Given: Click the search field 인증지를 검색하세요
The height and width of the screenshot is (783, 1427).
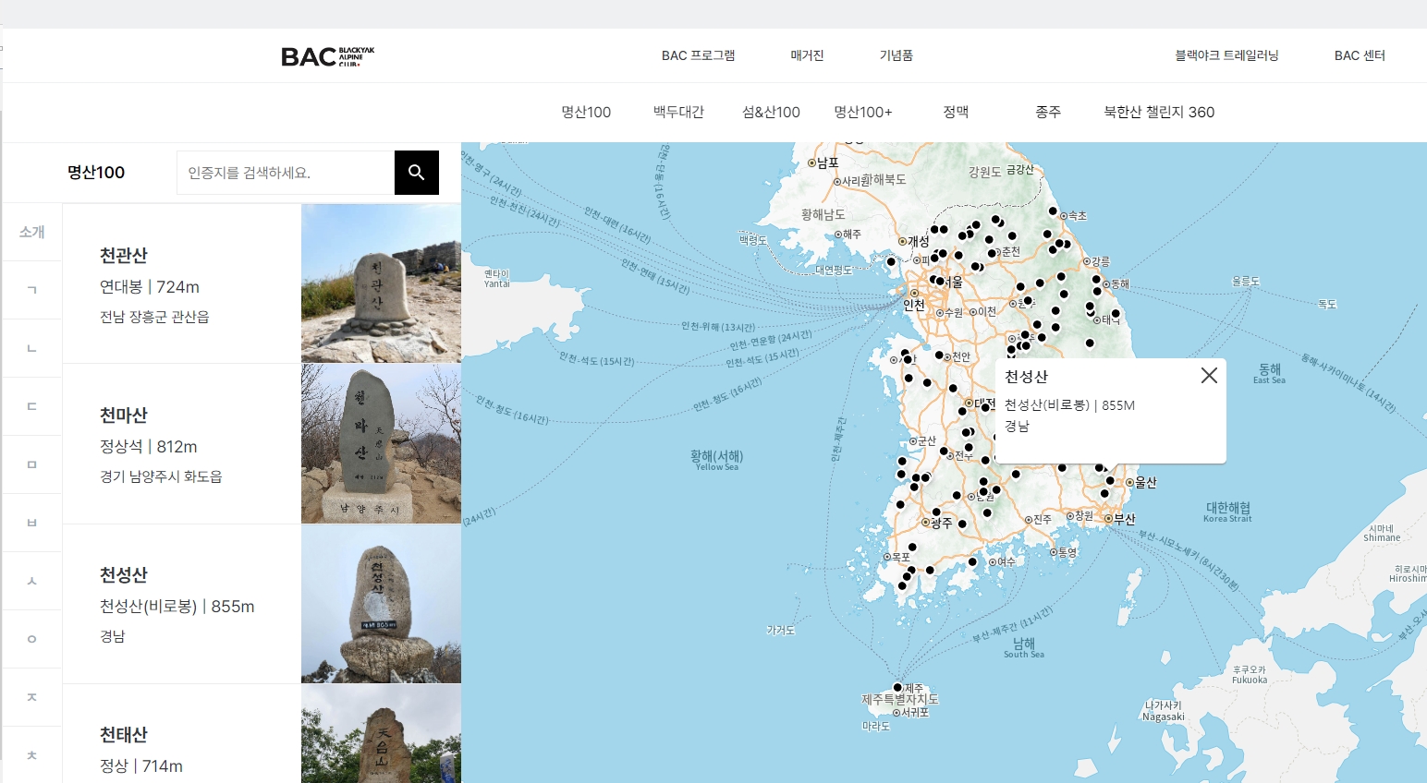Looking at the screenshot, I should pos(286,173).
